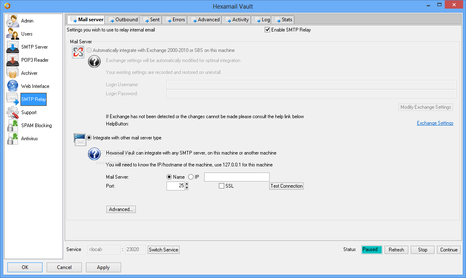Switch to the Stats tab

click(283, 20)
